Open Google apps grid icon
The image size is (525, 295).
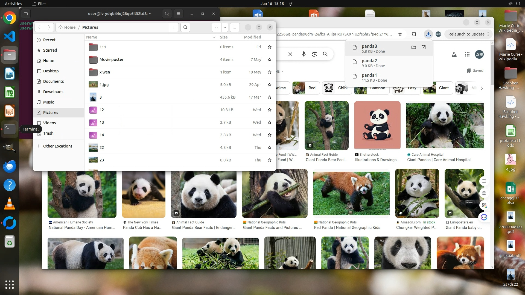tap(467, 54)
